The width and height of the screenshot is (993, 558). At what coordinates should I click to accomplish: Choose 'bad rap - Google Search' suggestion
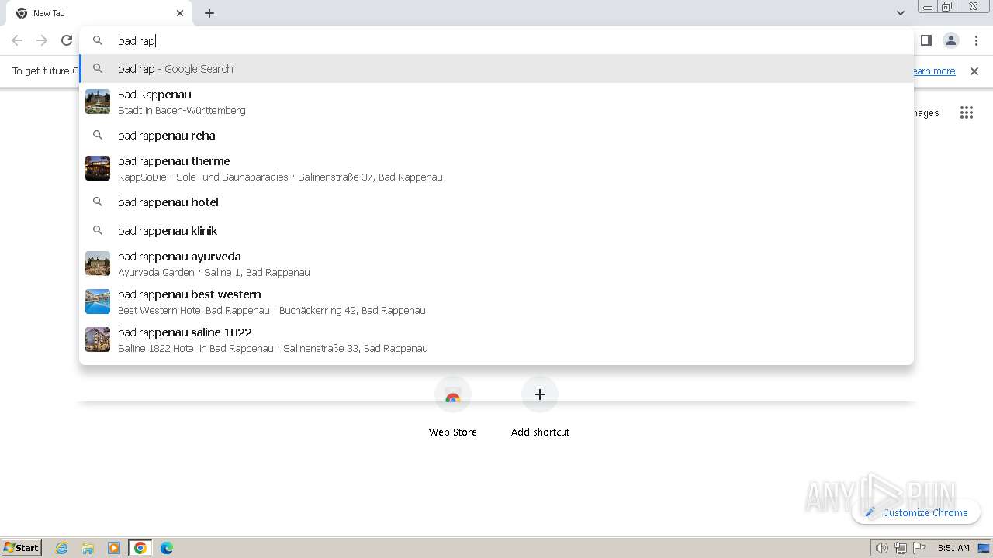[x=496, y=69]
